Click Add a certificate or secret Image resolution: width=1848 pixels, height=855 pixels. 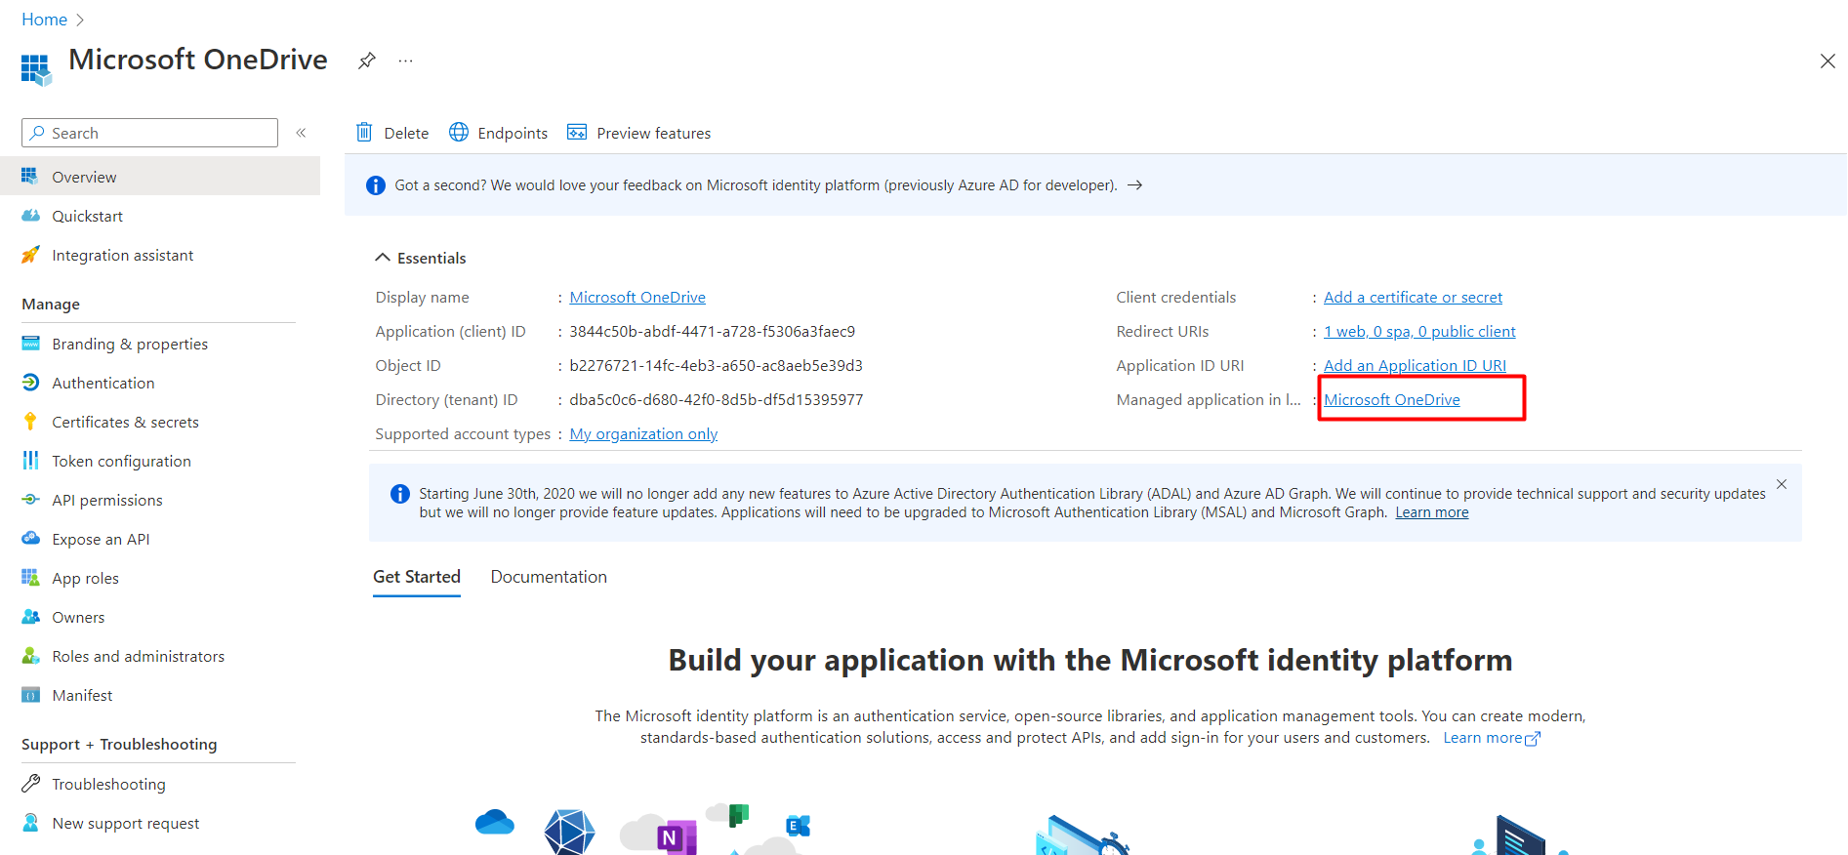coord(1413,297)
